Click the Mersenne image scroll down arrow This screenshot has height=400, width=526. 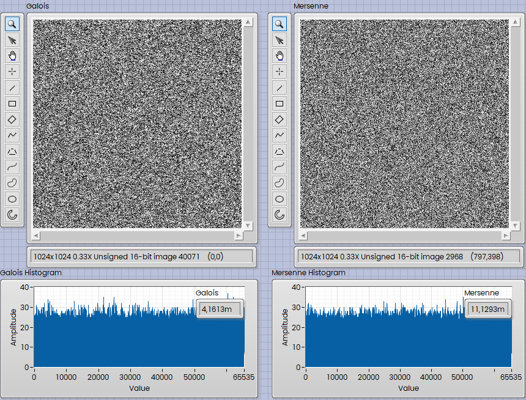[515, 226]
